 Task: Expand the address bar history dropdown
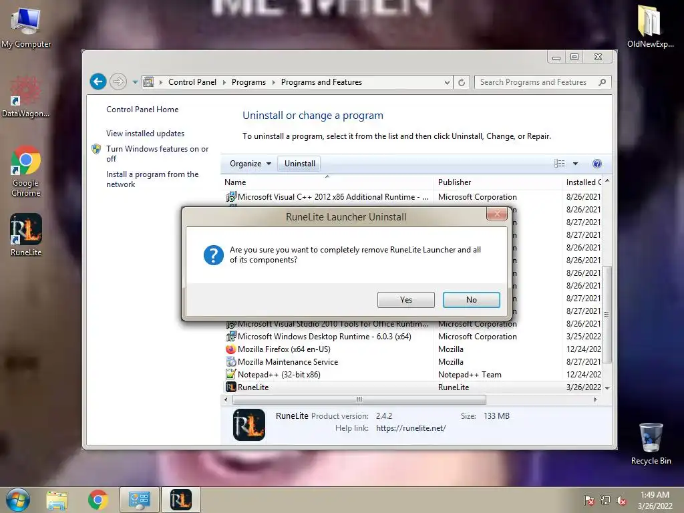447,82
